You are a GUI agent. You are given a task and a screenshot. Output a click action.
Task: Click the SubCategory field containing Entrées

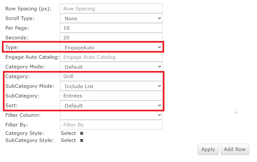111,96
